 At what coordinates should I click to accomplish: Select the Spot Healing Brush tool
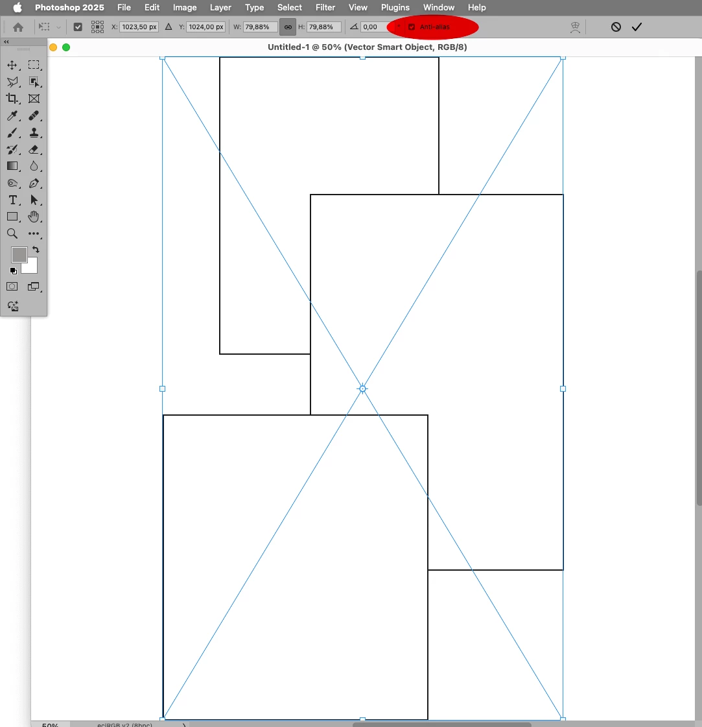point(34,115)
